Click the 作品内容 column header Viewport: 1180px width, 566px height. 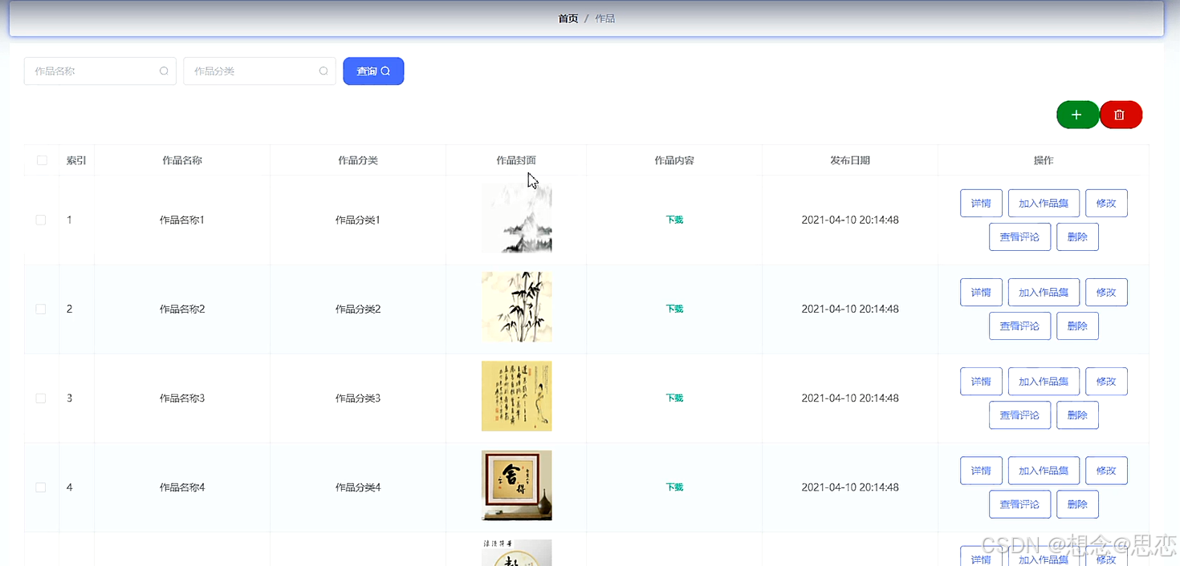pos(674,160)
